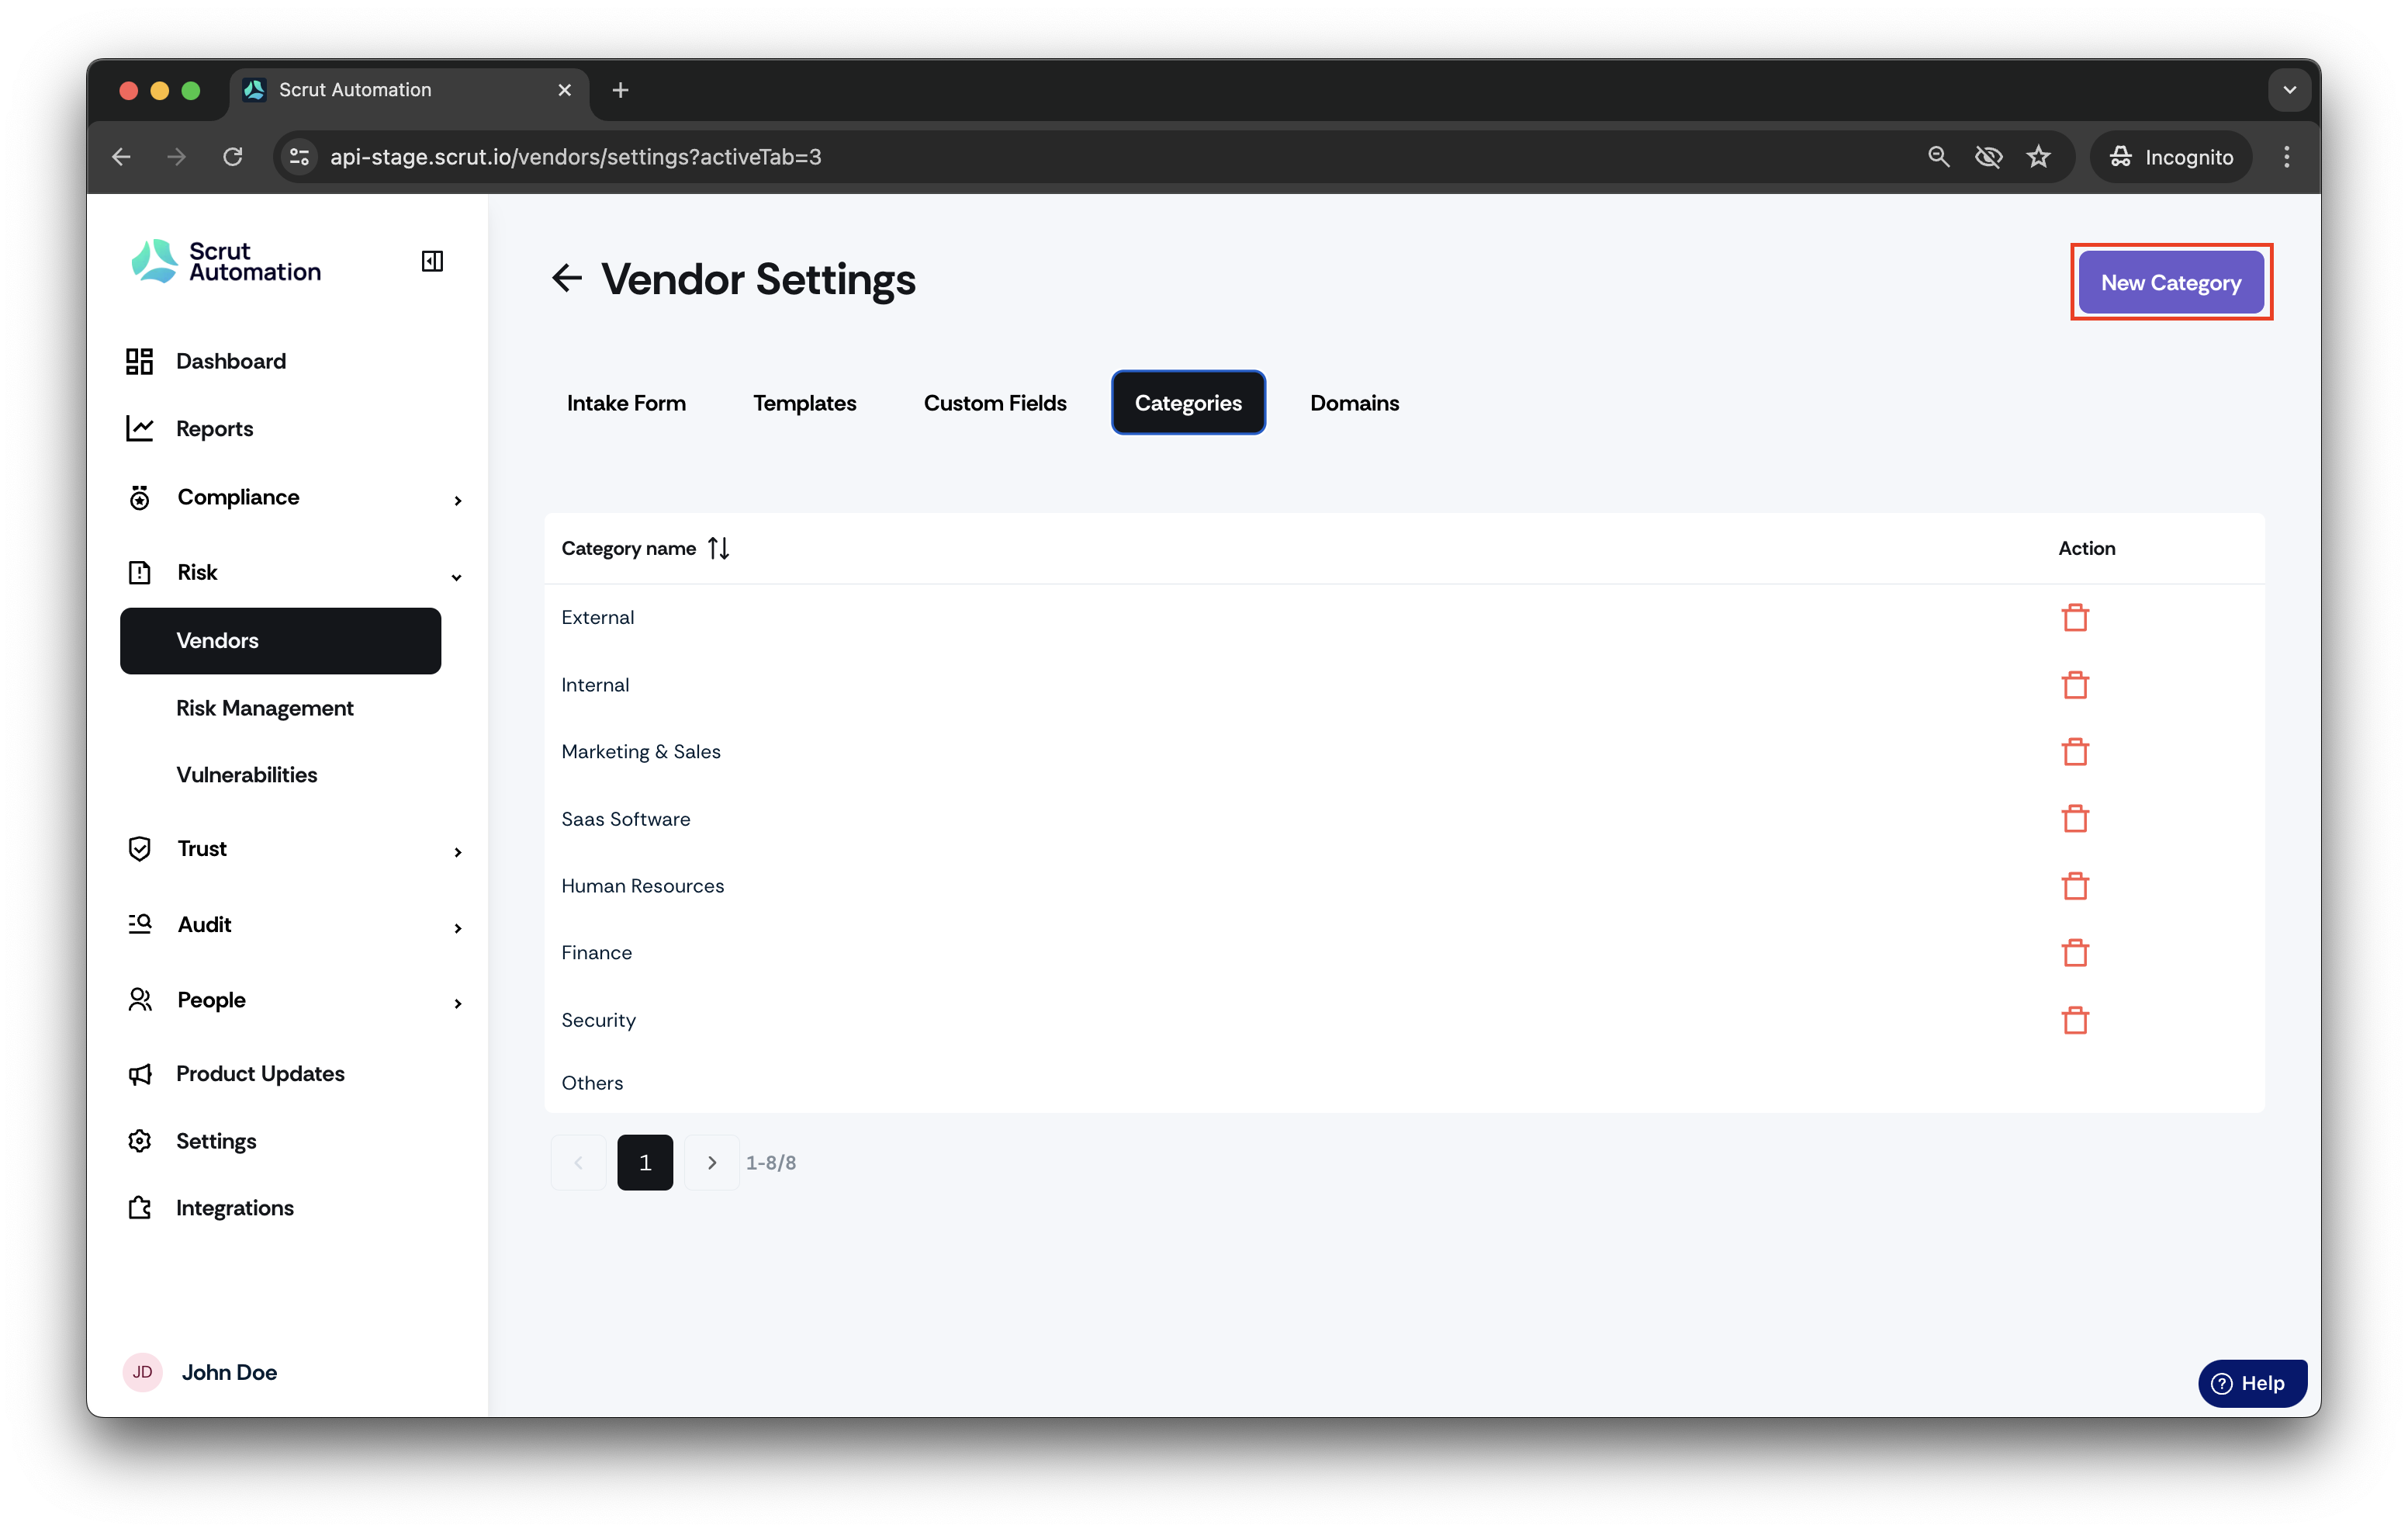Expand the People menu chevron
2408x1532 pixels.
pyautogui.click(x=458, y=1003)
